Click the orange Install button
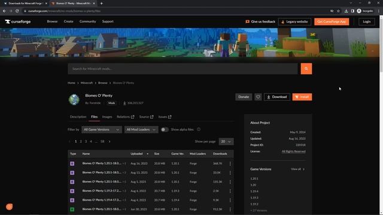The height and width of the screenshot is (215, 383). pyautogui.click(x=302, y=97)
